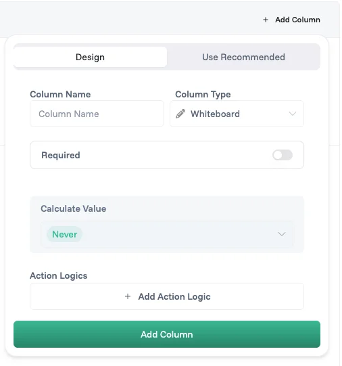Open the Calculate Value dropdown field
This screenshot has width=342, height=366.
tap(167, 234)
